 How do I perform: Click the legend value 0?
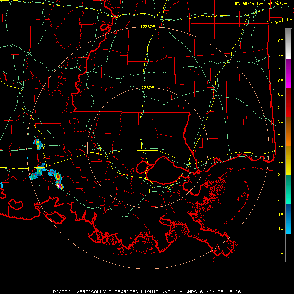282,255
